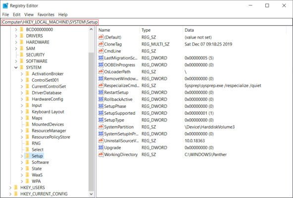Image resolution: width=293 pixels, height=198 pixels.
Task: Click the registry path address bar
Action: [x=146, y=22]
